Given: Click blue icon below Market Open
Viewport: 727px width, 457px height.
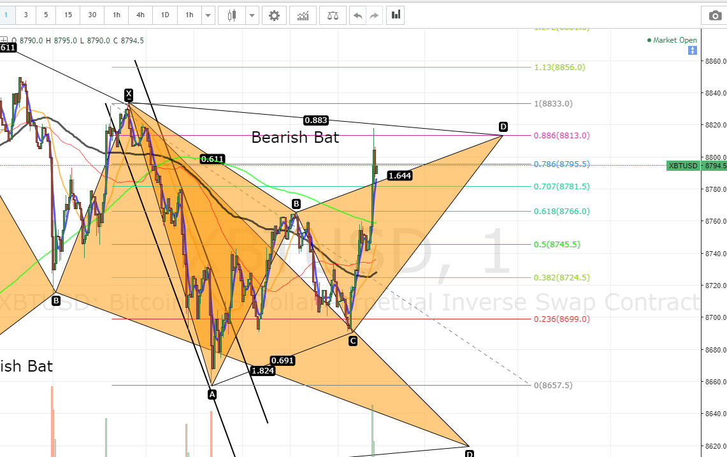Looking at the screenshot, I should [x=692, y=50].
